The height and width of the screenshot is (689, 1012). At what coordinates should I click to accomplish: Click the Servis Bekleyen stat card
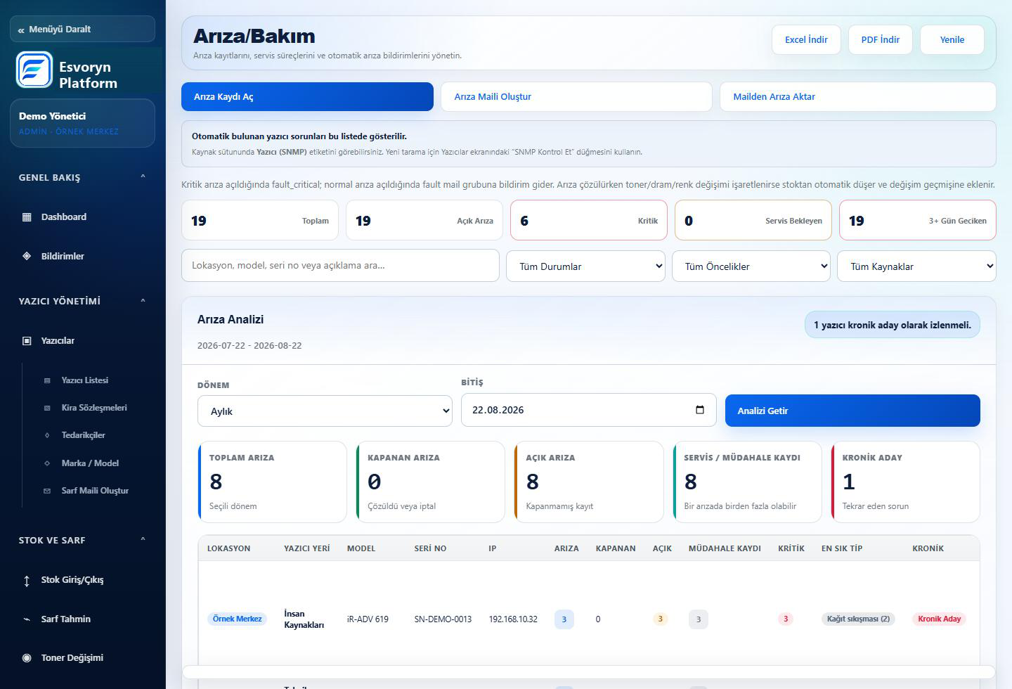pyautogui.click(x=753, y=221)
